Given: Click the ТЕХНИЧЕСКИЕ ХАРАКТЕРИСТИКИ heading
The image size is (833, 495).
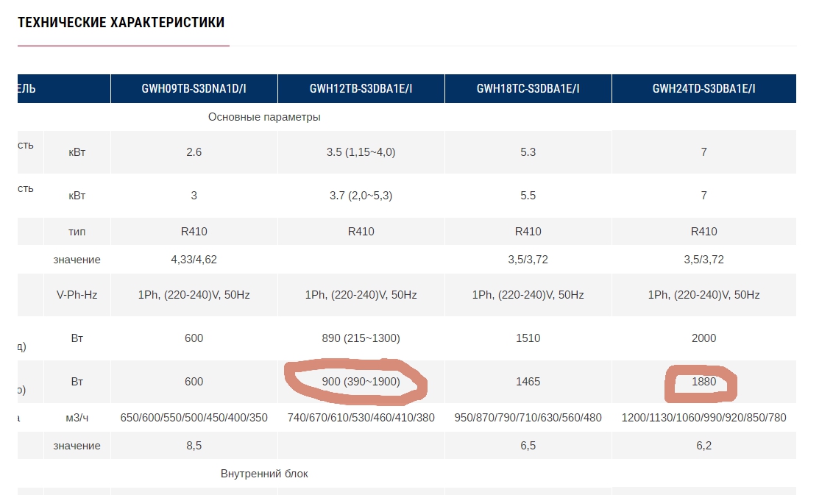Looking at the screenshot, I should tap(121, 22).
